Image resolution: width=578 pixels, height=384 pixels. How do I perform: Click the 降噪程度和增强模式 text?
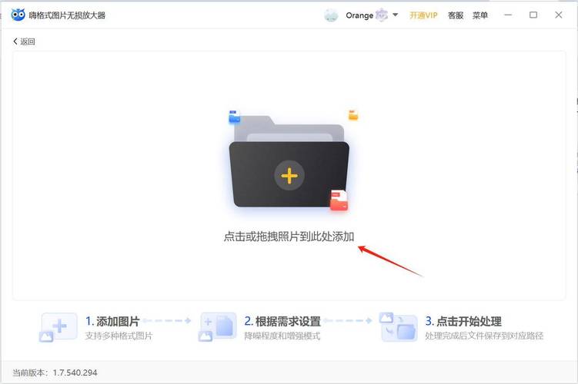(282, 336)
